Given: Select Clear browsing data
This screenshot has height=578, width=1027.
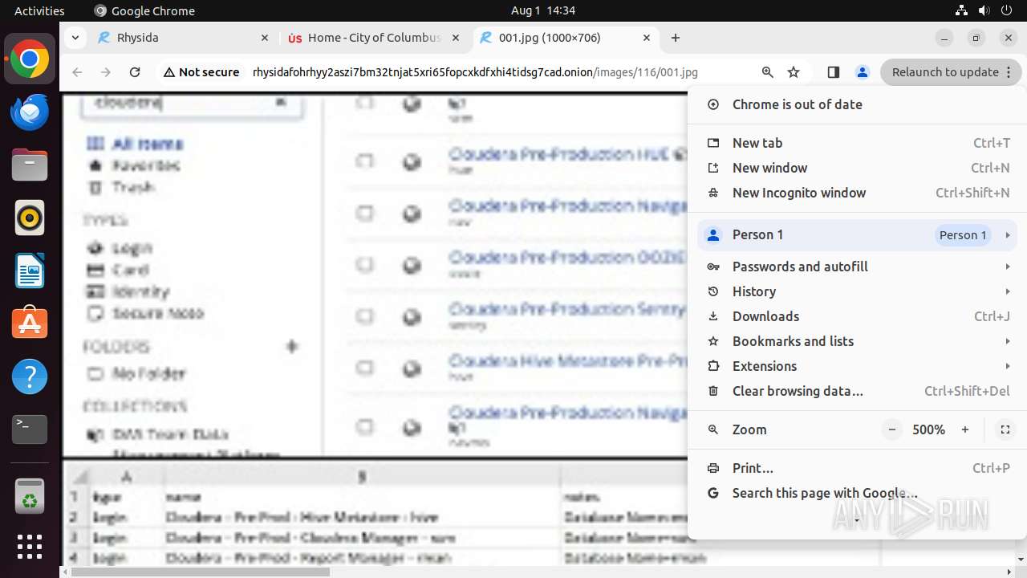Looking at the screenshot, I should tap(857, 391).
